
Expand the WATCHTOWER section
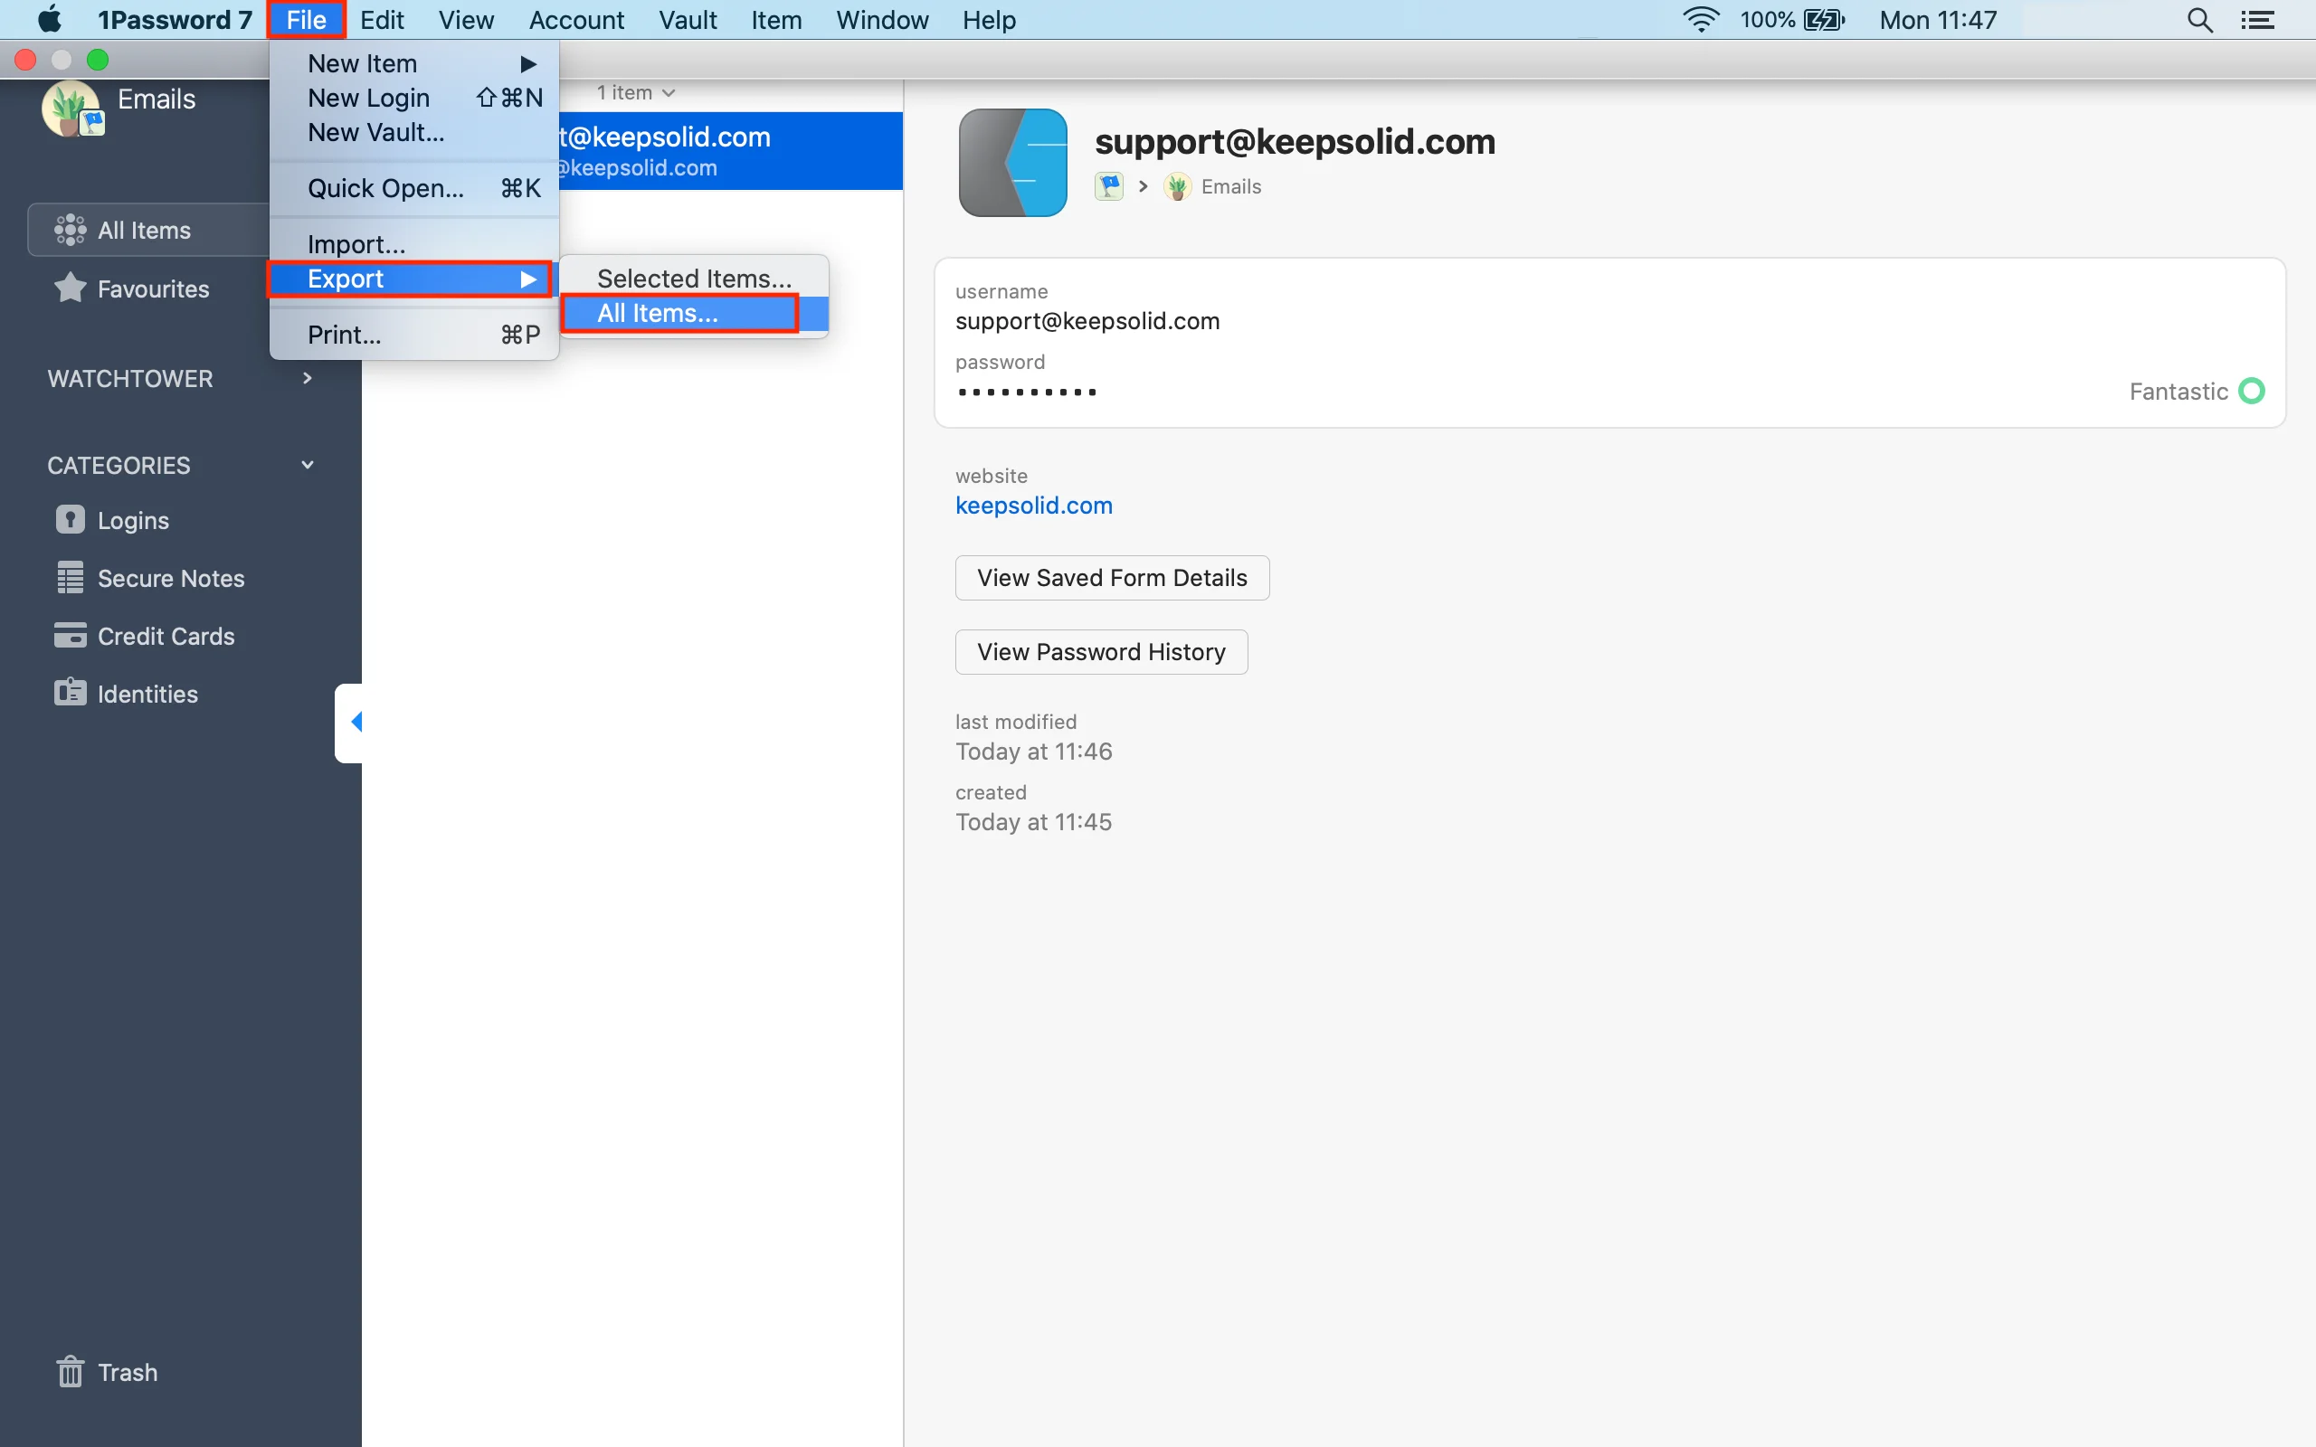(x=307, y=379)
